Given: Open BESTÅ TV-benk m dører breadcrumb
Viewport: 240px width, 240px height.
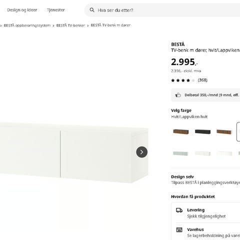Looking at the screenshot, I should (110, 25).
